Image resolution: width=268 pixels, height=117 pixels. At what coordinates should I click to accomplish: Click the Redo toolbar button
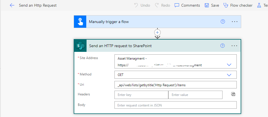pyautogui.click(x=162, y=6)
